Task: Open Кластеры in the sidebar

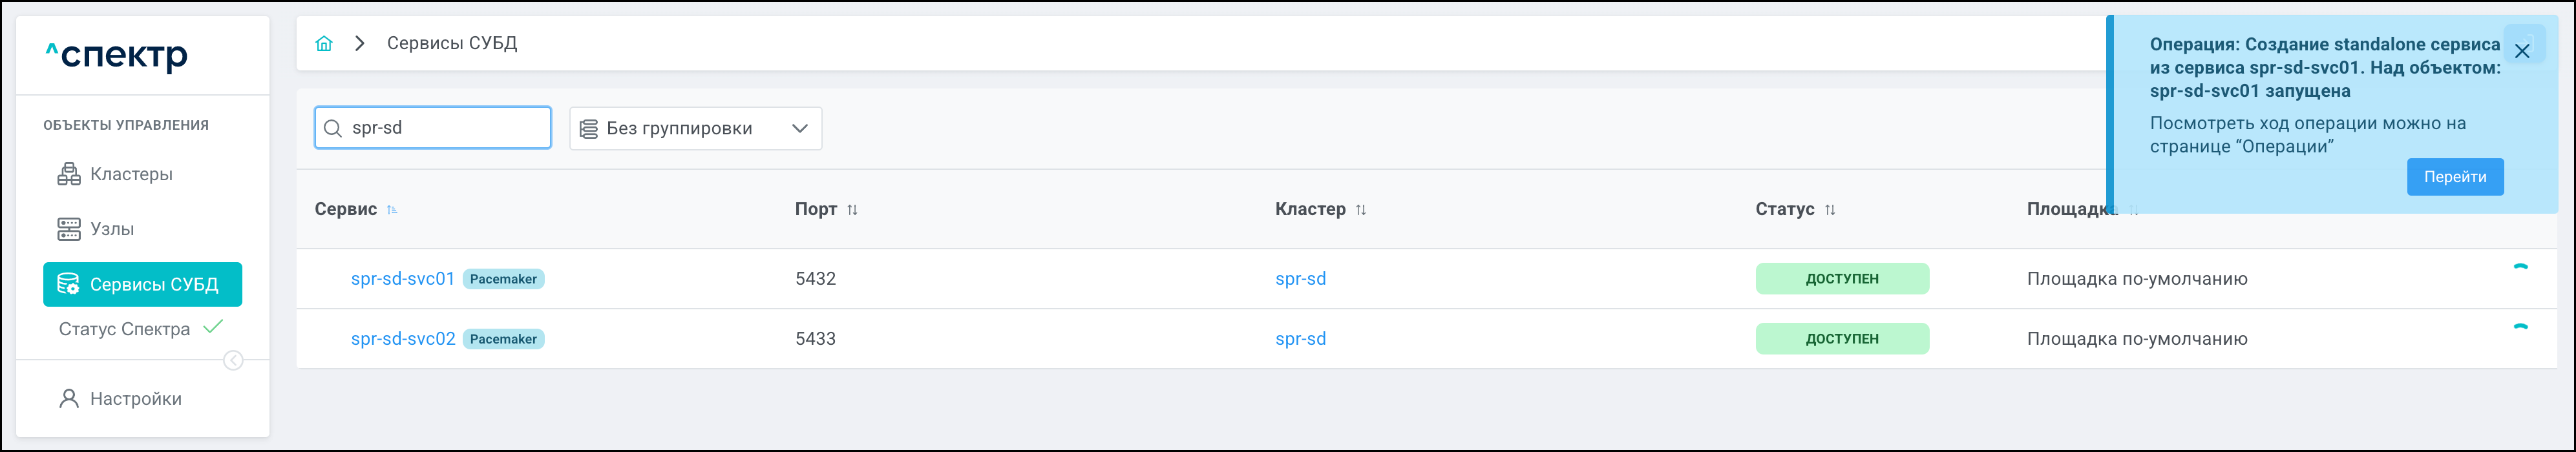Action: pyautogui.click(x=131, y=174)
